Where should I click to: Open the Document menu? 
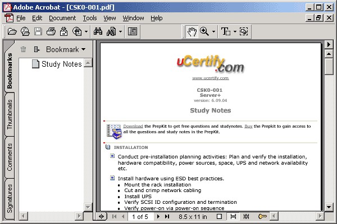62,18
